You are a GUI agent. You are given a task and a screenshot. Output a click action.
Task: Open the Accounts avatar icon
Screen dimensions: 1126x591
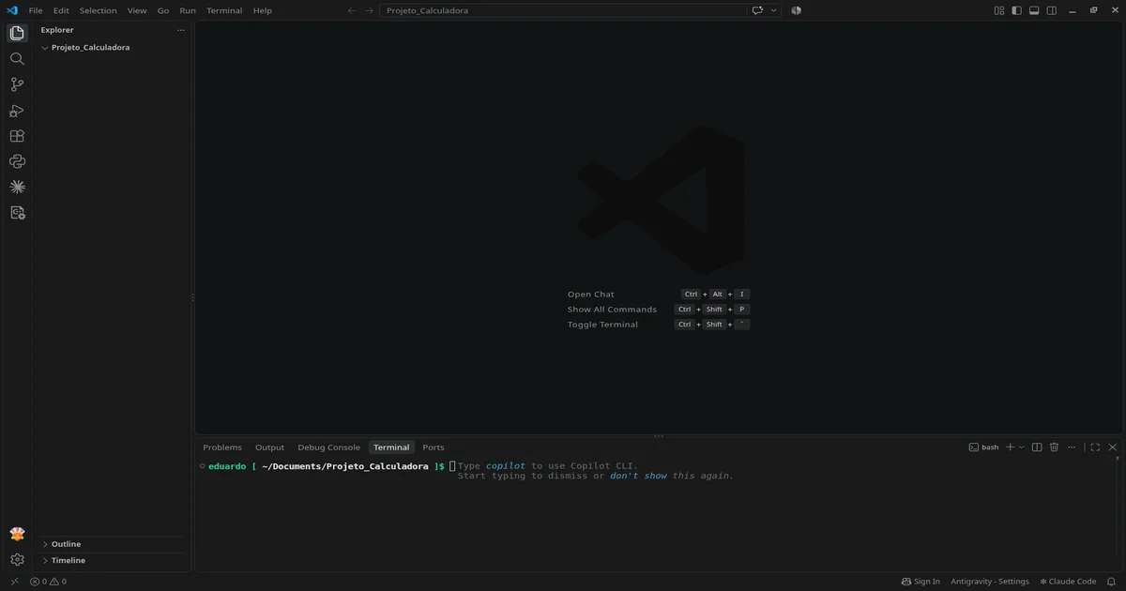tap(17, 534)
